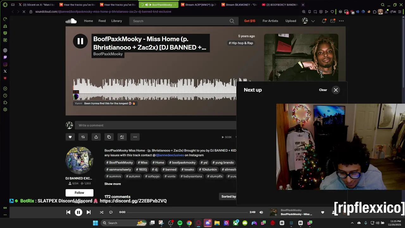
Task: Open the share dialog for the track
Action: point(96,137)
